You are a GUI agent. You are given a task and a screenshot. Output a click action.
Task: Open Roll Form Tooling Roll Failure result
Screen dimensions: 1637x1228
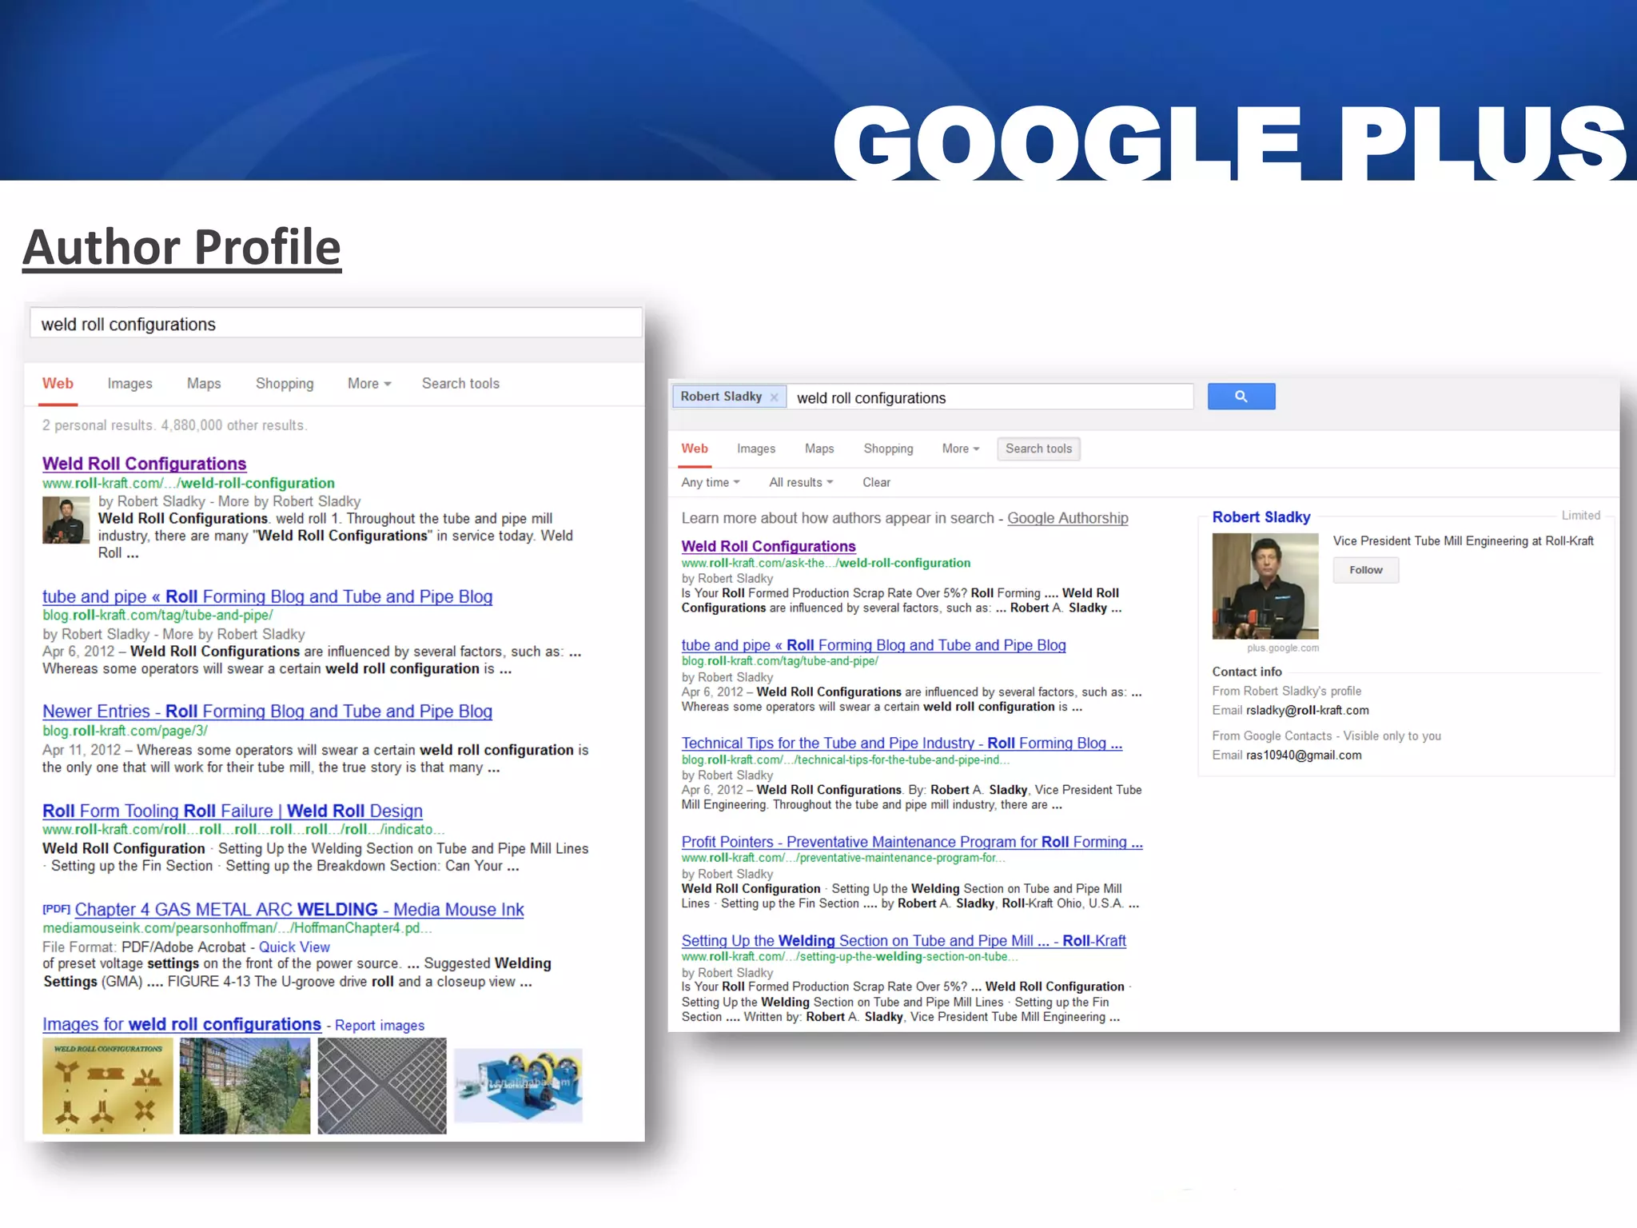(233, 811)
